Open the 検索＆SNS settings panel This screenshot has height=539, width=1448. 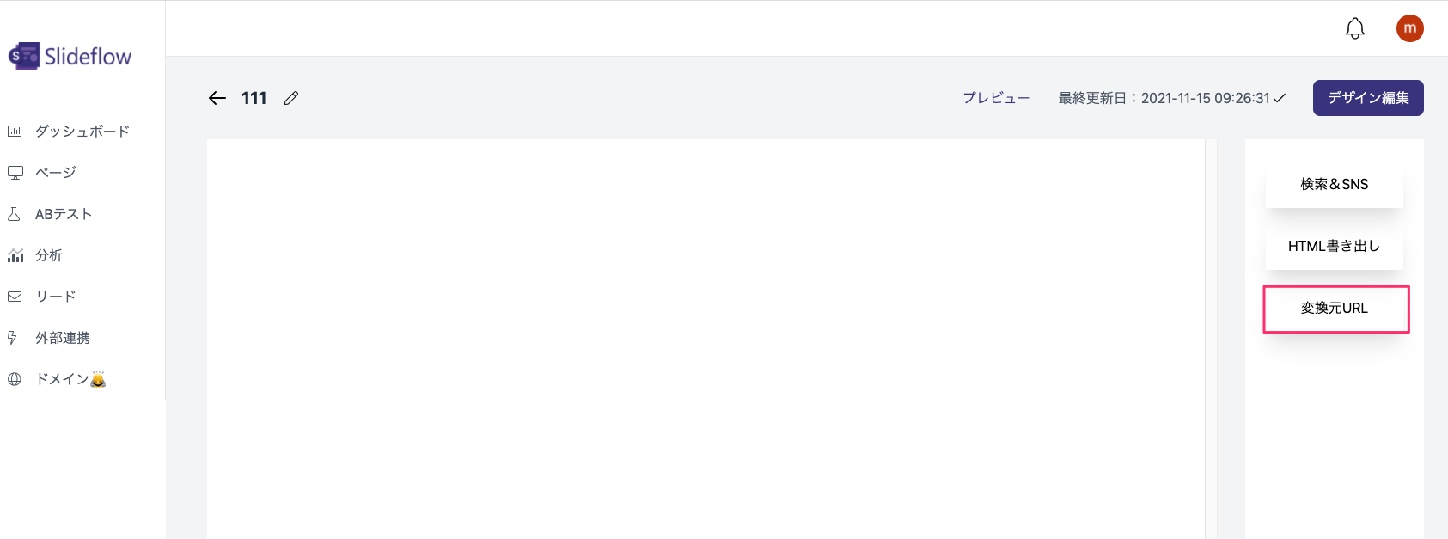[1334, 184]
